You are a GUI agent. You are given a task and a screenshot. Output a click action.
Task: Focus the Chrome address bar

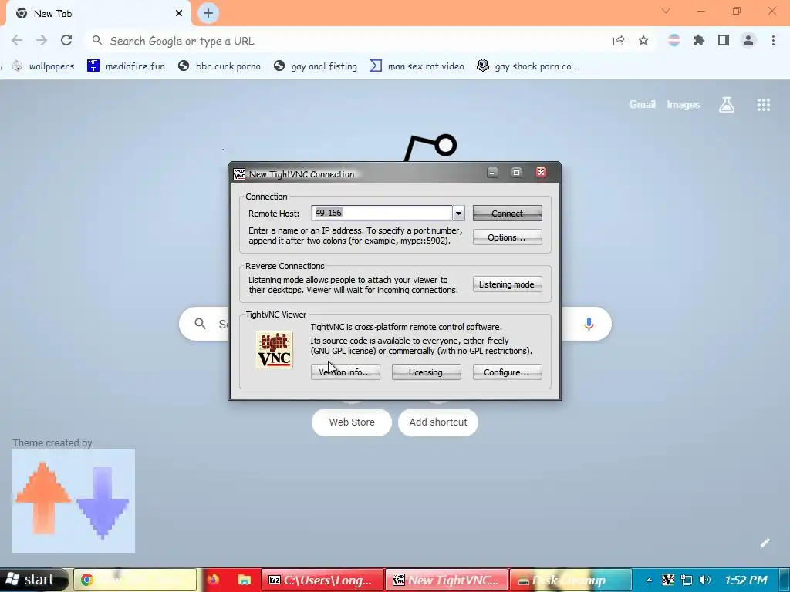[348, 41]
